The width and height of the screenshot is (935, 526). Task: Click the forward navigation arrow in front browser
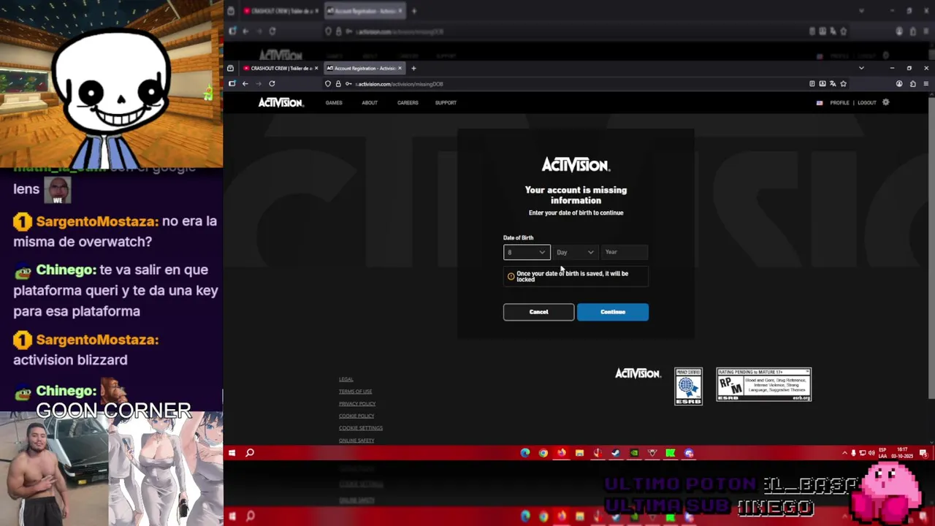click(258, 84)
